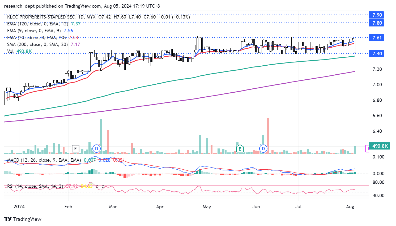Select the EMA 9 indicator legend
396x226 pixels.
coord(34,31)
